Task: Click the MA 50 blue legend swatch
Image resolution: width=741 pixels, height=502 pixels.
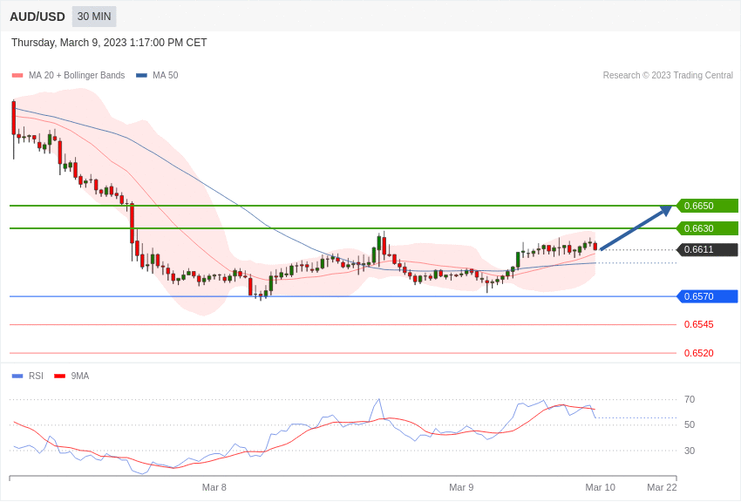Action: (x=141, y=76)
